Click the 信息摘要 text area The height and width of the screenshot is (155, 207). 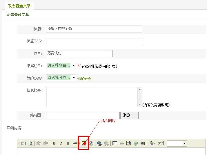pyautogui.click(x=94, y=97)
